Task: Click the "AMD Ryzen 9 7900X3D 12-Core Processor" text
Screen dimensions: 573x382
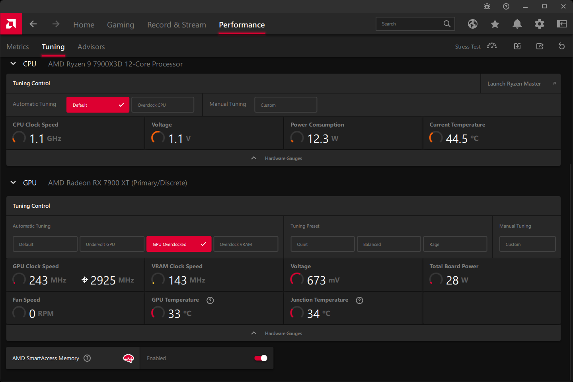Action: click(115, 64)
